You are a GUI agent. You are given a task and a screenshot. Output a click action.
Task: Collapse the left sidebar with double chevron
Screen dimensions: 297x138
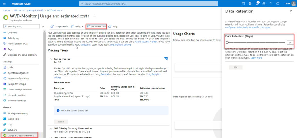43,26
